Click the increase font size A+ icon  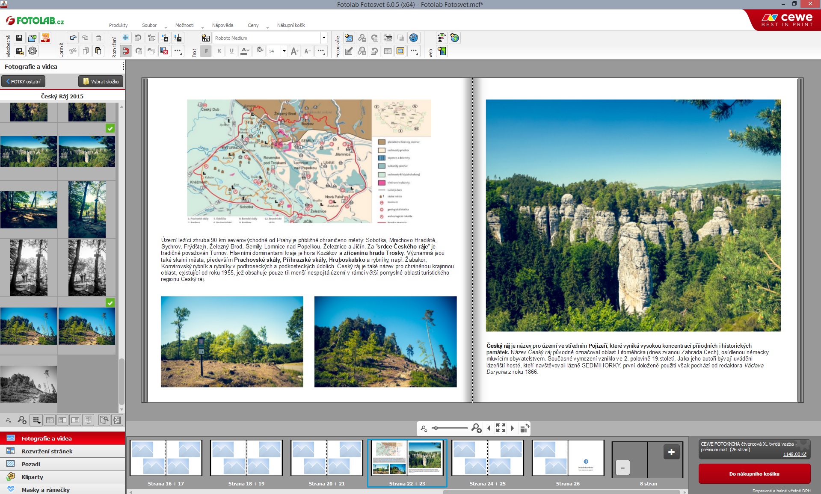[x=294, y=51]
